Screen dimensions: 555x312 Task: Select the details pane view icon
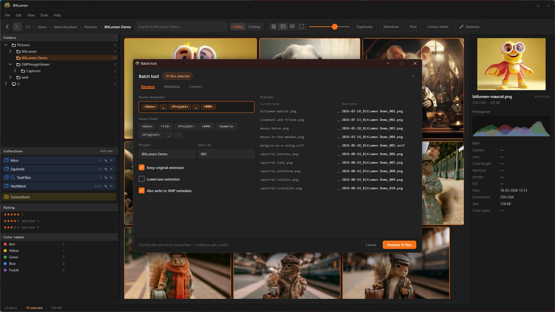(283, 27)
